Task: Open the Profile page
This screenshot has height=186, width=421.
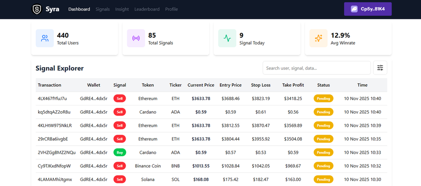Action: 171,9
